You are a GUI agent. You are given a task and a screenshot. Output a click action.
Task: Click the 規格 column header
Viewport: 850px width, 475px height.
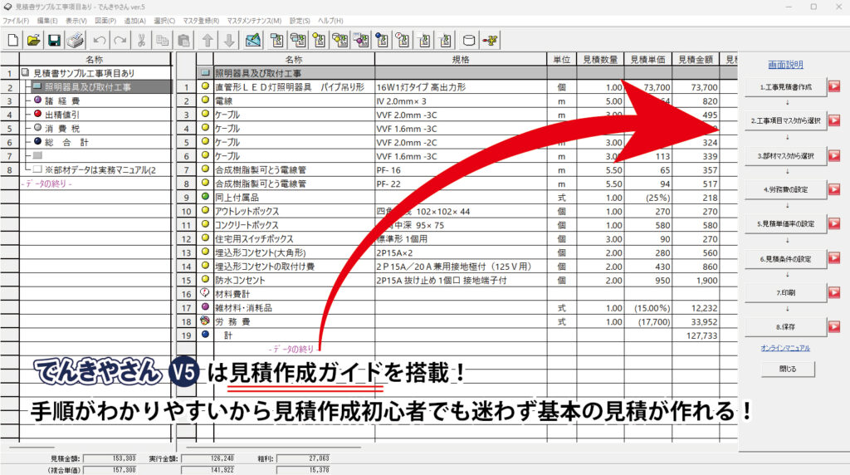(461, 59)
